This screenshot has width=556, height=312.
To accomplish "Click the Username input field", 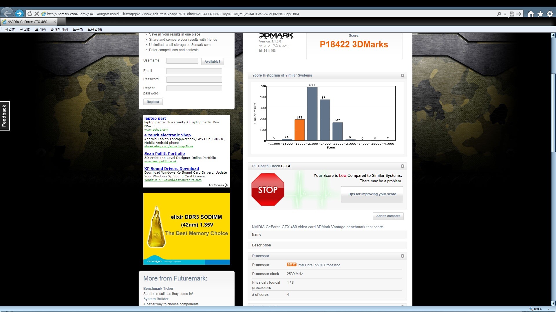I will coord(182,61).
